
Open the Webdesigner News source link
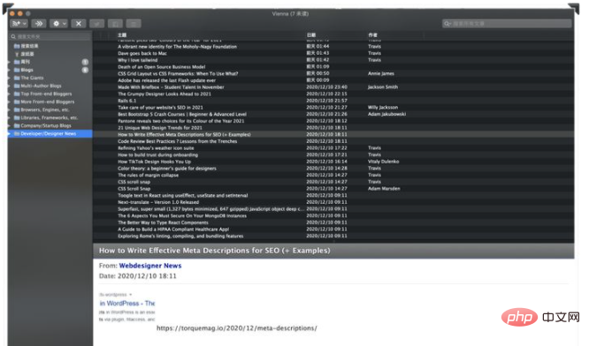tap(150, 266)
